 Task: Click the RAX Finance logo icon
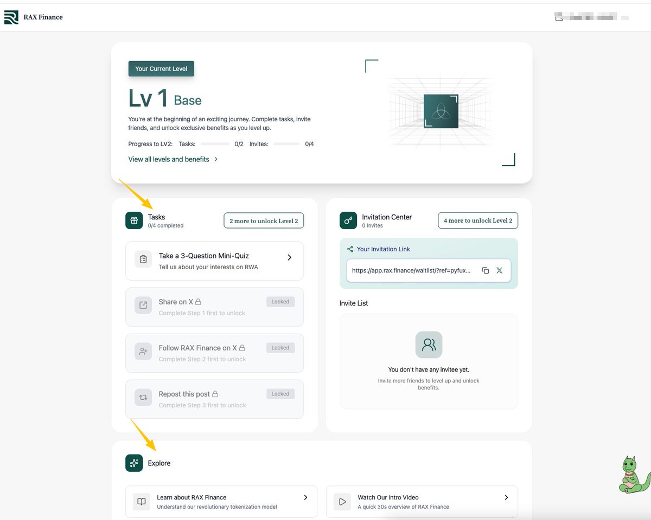[x=11, y=17]
